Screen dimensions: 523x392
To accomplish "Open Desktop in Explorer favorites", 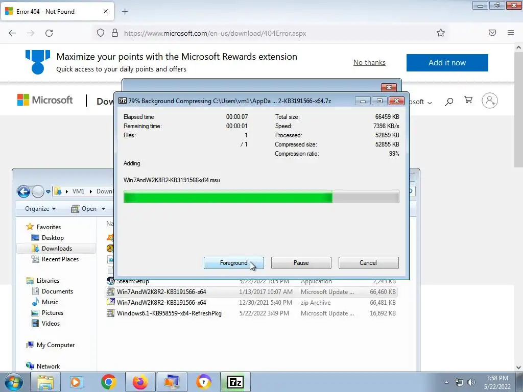I will [x=53, y=238].
